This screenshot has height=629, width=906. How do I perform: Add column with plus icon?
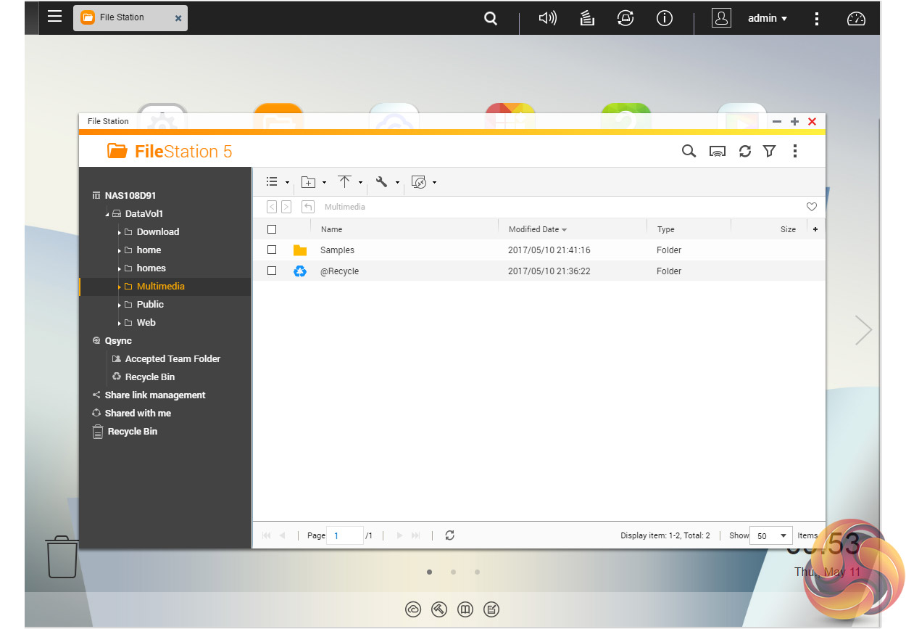815,229
